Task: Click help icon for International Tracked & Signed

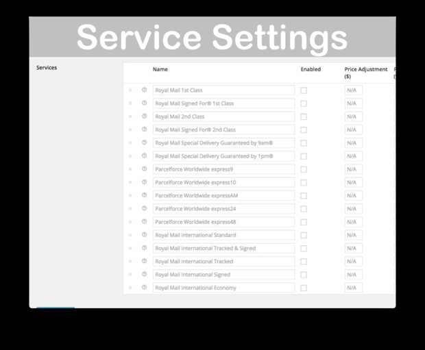Action: (x=144, y=248)
